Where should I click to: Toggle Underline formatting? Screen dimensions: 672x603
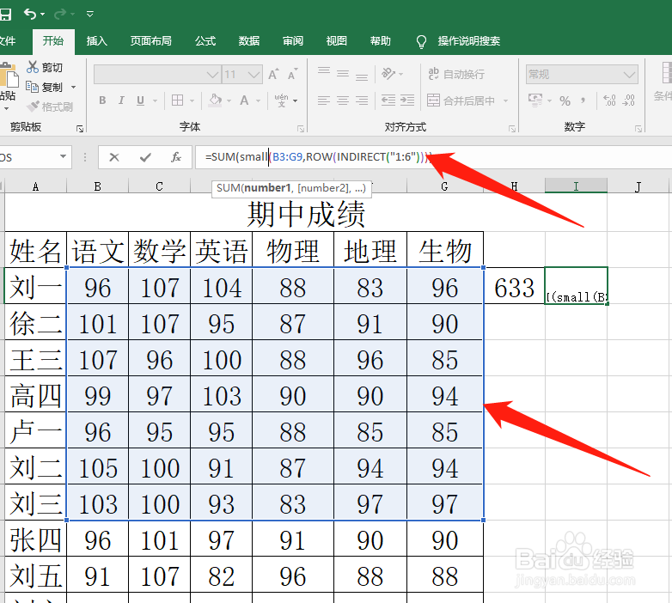point(140,100)
